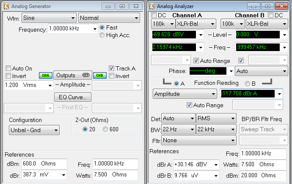This screenshot has height=184, width=292.
Task: Open the BW 22 kHz lowpass dropdown
Action: [216, 129]
